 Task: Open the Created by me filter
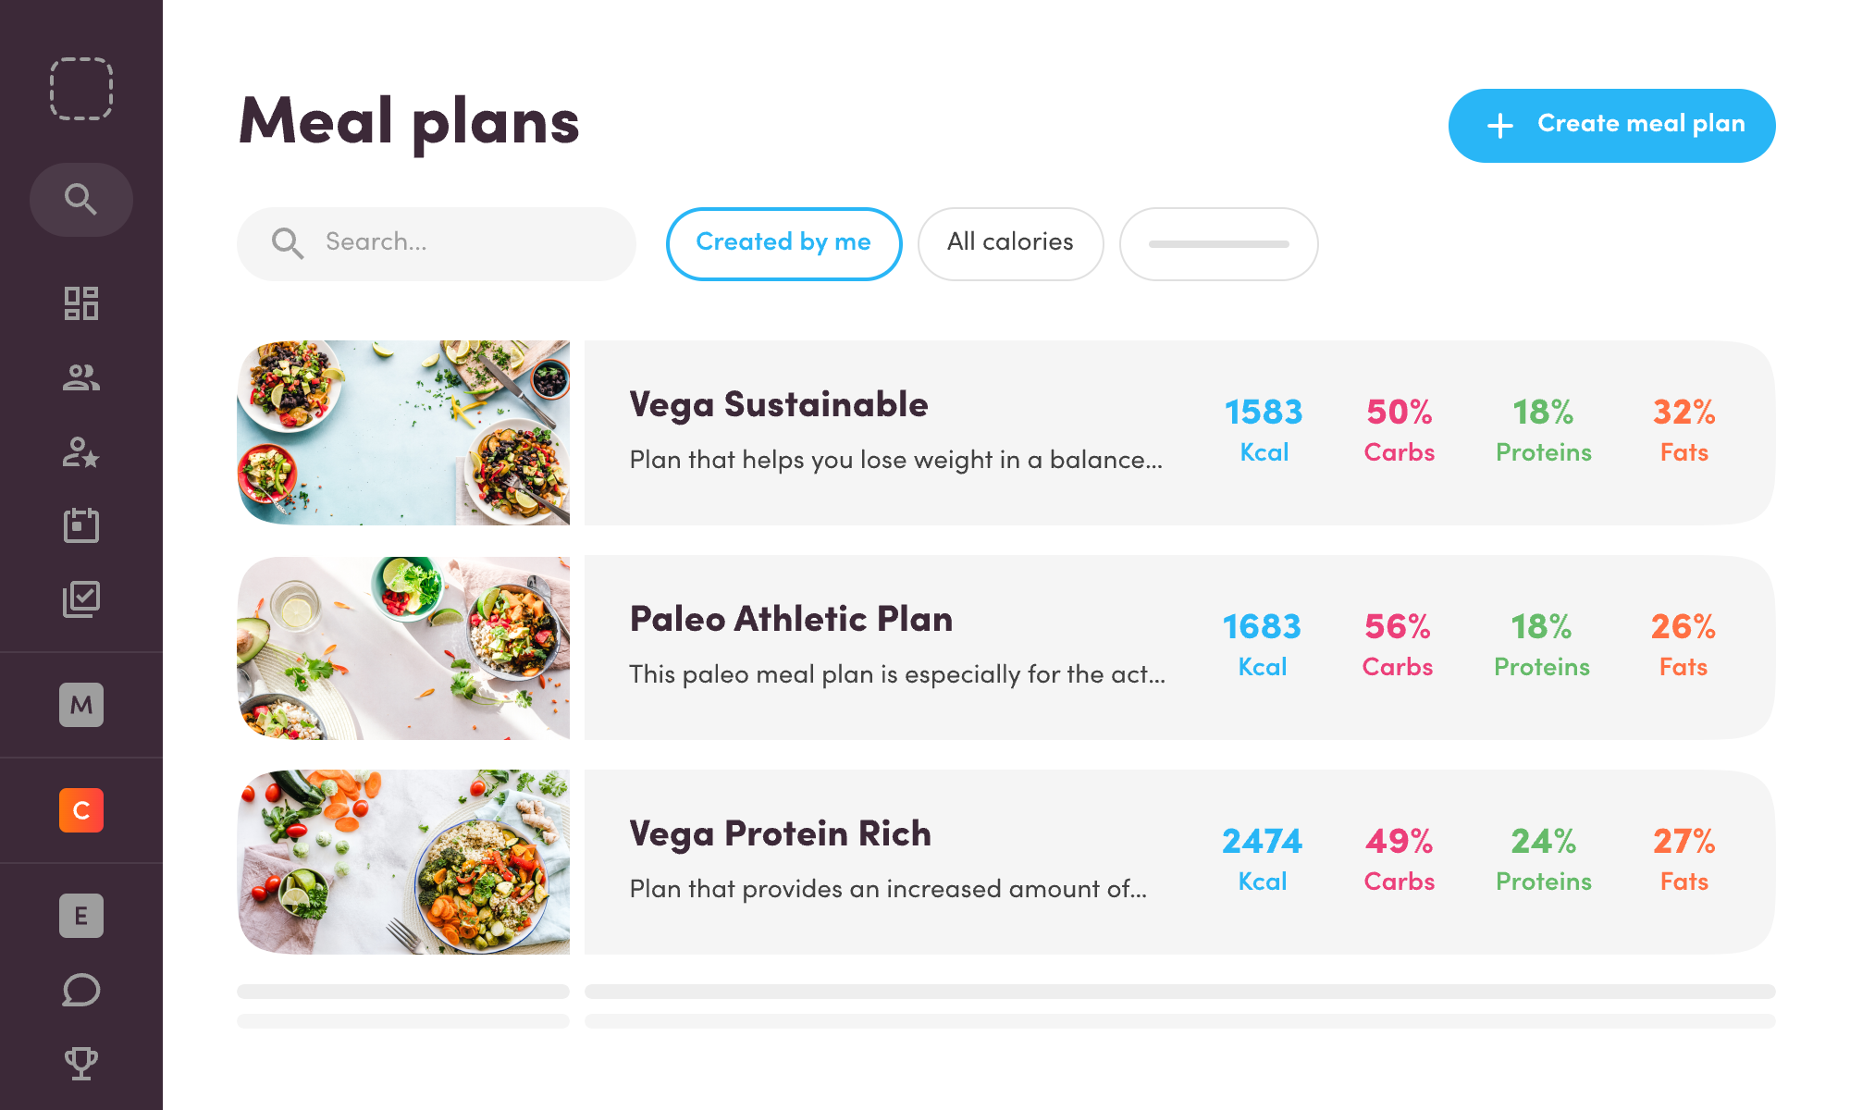pos(783,243)
